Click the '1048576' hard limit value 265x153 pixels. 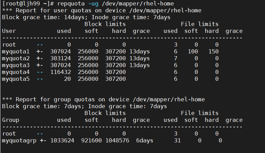point(117,141)
